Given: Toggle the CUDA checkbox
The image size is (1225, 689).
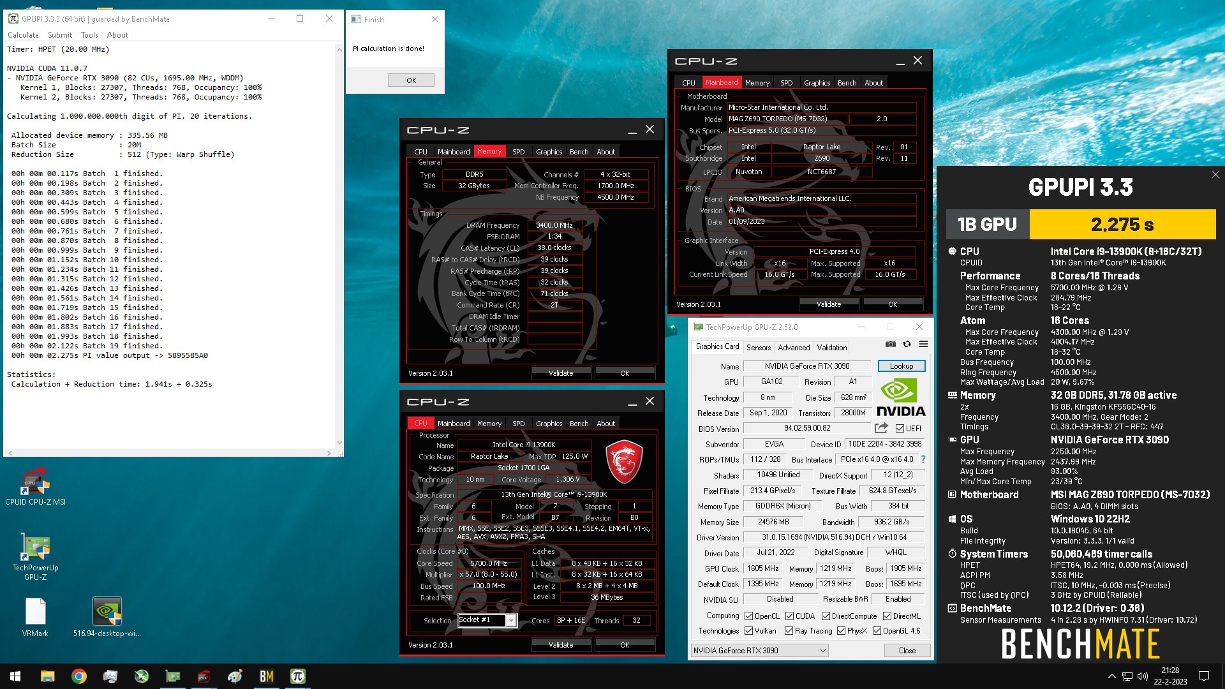Looking at the screenshot, I should click(x=789, y=616).
